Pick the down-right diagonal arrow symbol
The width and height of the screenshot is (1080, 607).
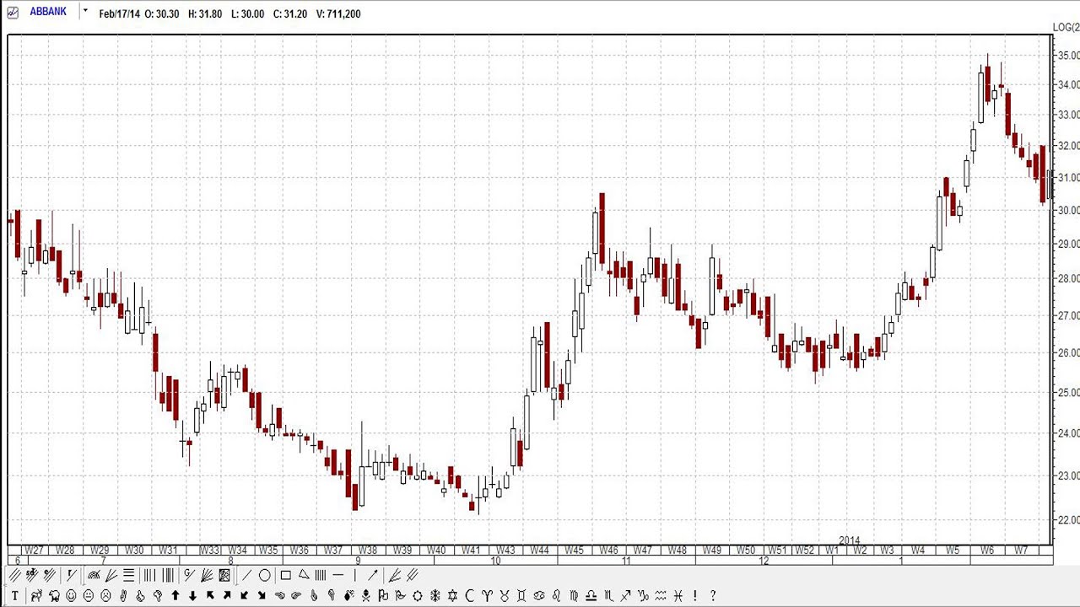pyautogui.click(x=262, y=595)
